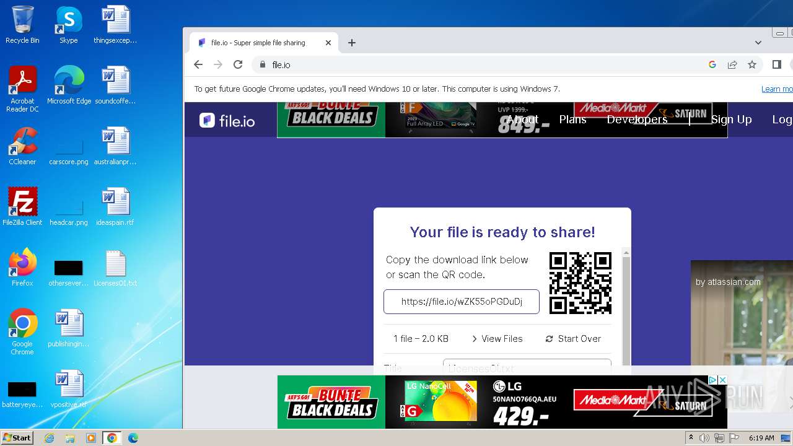The width and height of the screenshot is (793, 446).
Task: Launch FileZilla Client shortcut
Action: tap(22, 207)
